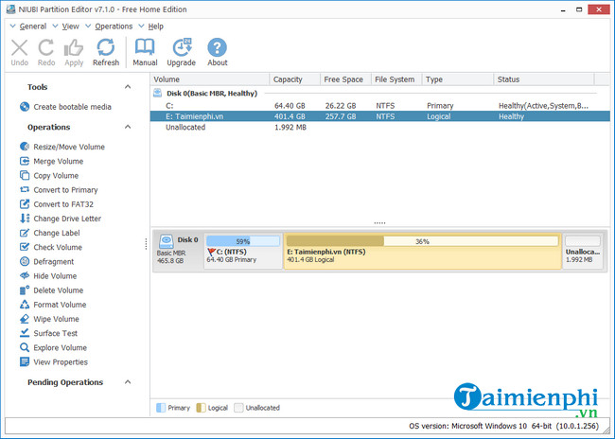Click Change Drive Letter option
615x439 pixels.
pos(66,219)
